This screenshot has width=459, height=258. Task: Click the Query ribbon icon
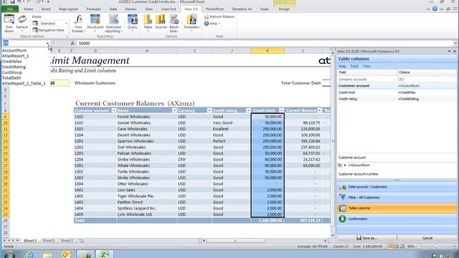pos(132,23)
